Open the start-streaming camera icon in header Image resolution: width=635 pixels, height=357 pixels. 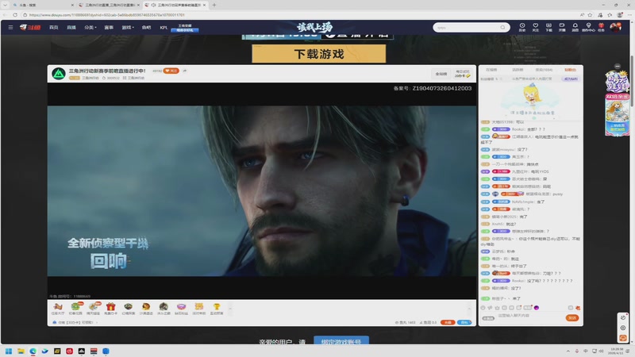tap(562, 27)
